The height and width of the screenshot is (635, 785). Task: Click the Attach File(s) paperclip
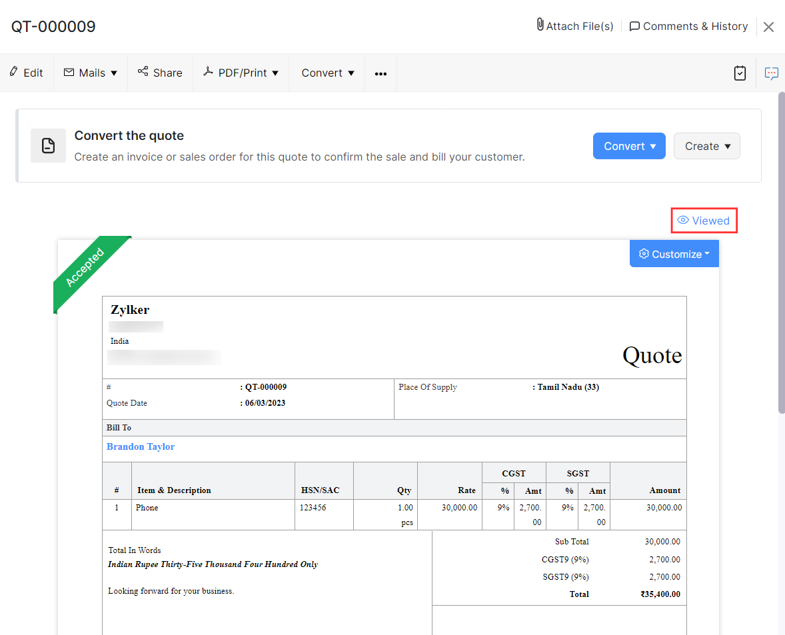pos(540,25)
